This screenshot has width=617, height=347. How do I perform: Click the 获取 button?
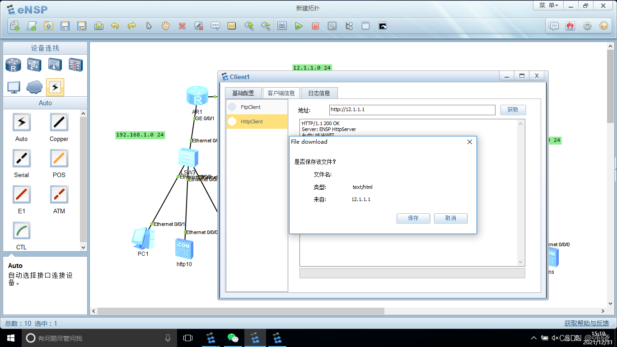[x=513, y=110]
